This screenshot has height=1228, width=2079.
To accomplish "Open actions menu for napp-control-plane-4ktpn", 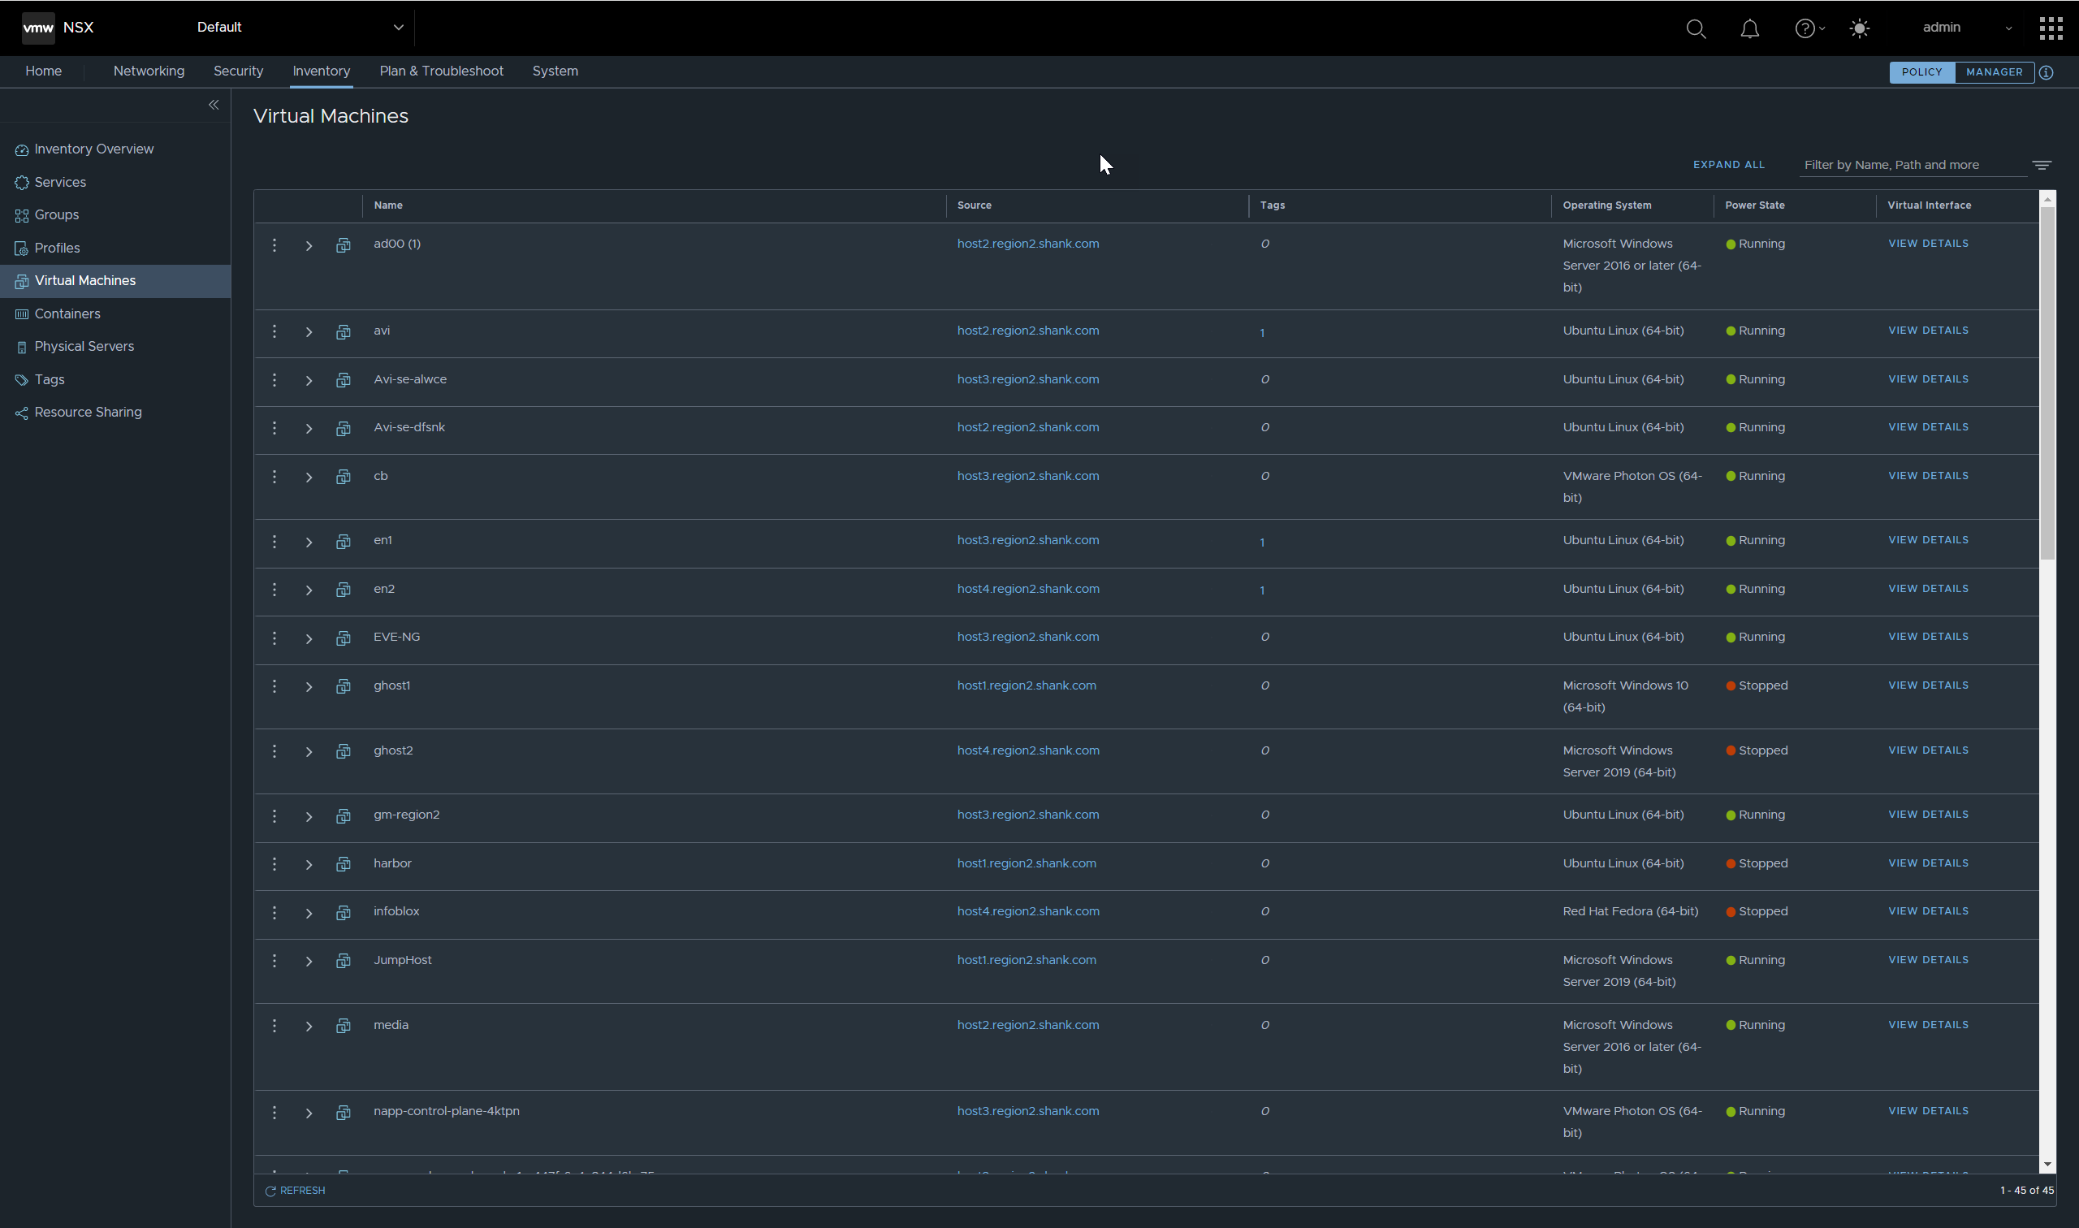I will pyautogui.click(x=274, y=1113).
